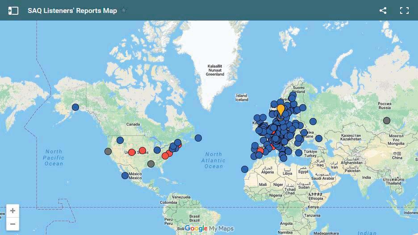Screen dimensions: 418x235
Task: Click the Thailand map label
Action: coord(393,181)
